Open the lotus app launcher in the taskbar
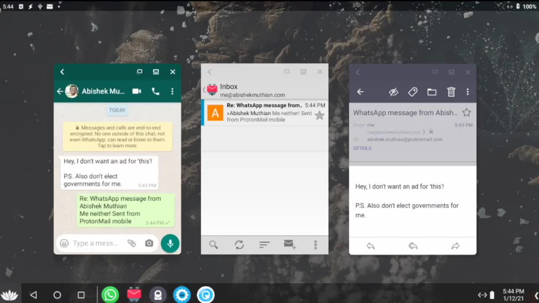This screenshot has height=303, width=539. point(9,295)
